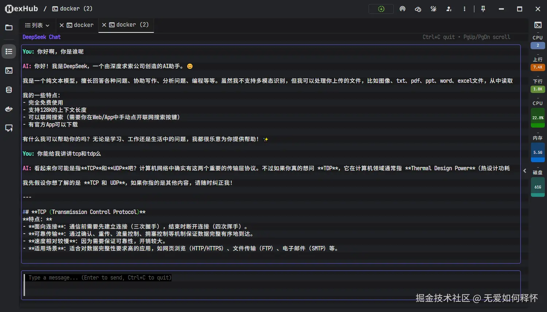This screenshot has width=547, height=312.
Task: Close the HexHub window
Action: tap(538, 9)
